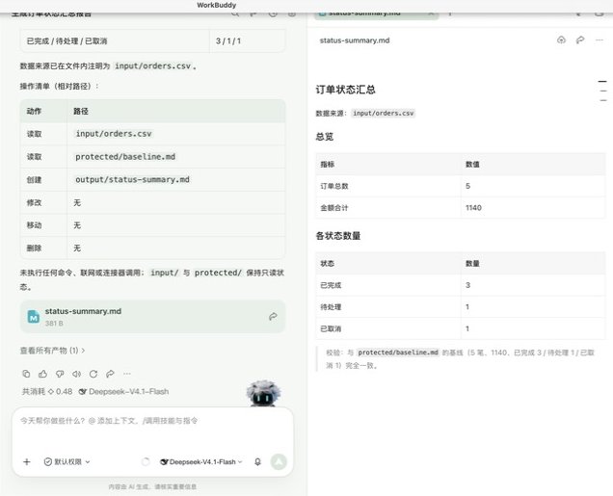613x496 pixels.
Task: Click the 待处理 status row in preview
Action: pyautogui.click(x=461, y=307)
